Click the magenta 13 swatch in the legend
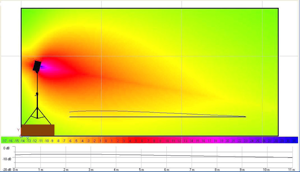This screenshot has height=172, width=300. pyautogui.click(x=185, y=141)
